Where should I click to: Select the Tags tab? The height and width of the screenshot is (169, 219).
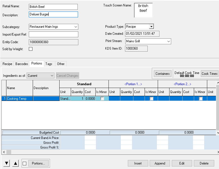pyautogui.click(x=49, y=64)
